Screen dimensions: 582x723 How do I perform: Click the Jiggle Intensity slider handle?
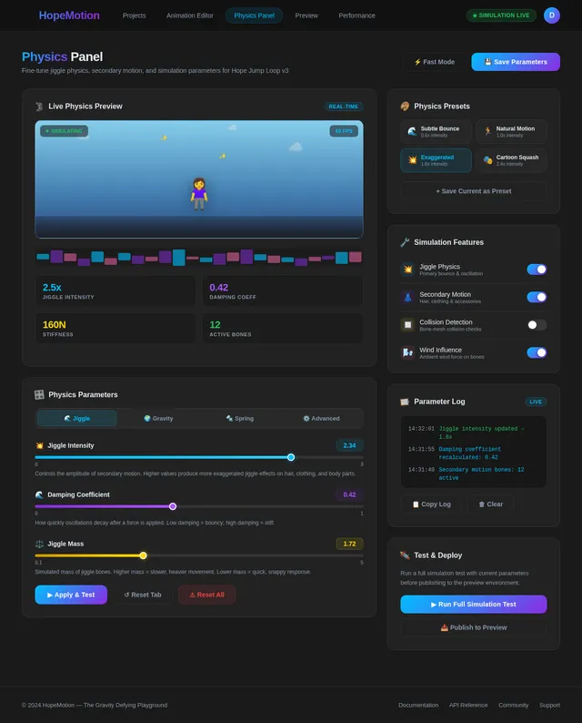pos(291,457)
